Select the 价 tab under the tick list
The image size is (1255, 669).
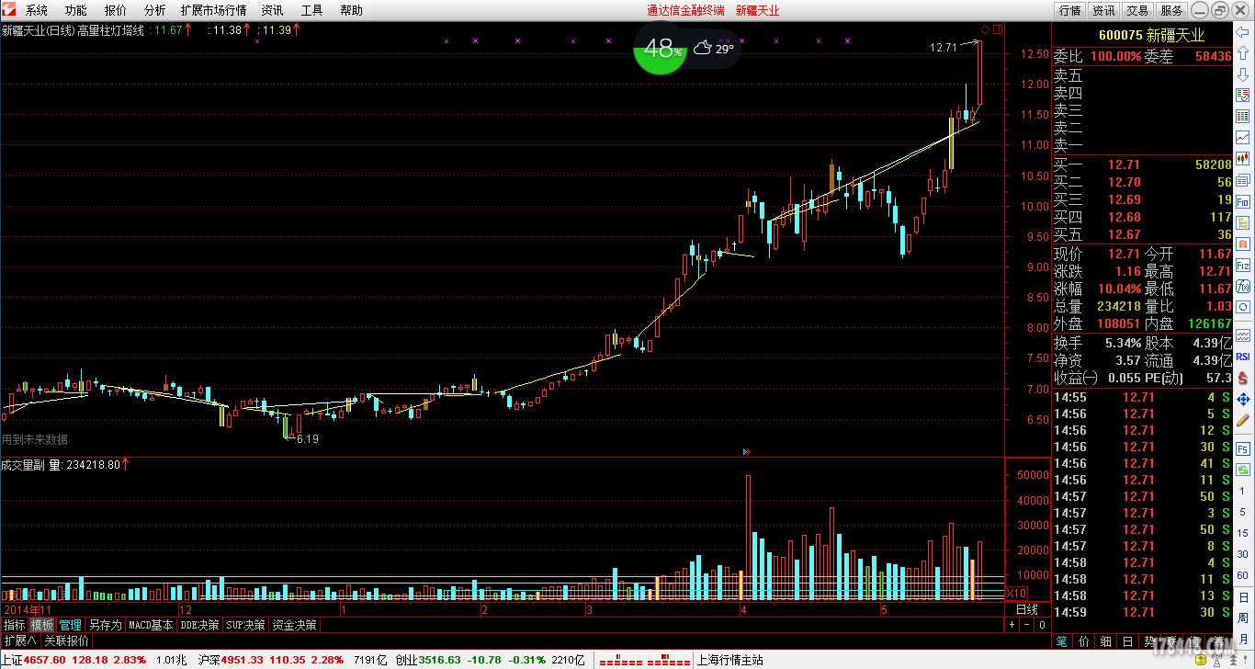pyautogui.click(x=1084, y=641)
